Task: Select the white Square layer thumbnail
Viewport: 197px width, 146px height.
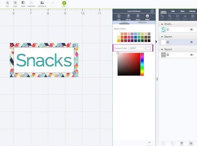Action: 163,42
